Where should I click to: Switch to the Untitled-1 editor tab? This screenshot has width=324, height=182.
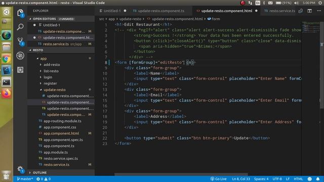112,11
